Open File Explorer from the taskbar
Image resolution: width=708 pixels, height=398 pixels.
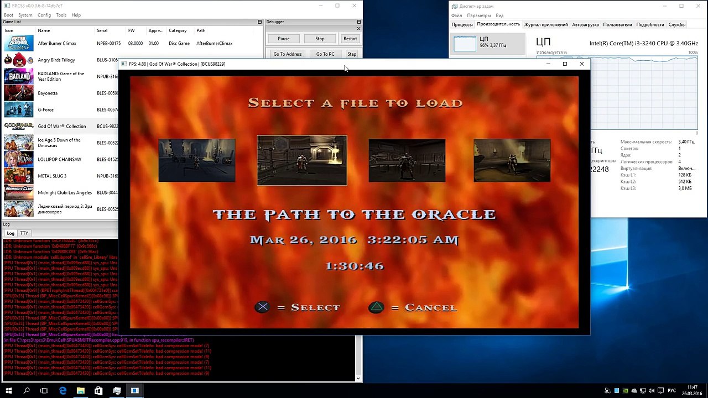tap(80, 391)
